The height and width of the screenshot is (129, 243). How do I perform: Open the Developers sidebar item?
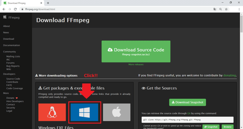9,74
